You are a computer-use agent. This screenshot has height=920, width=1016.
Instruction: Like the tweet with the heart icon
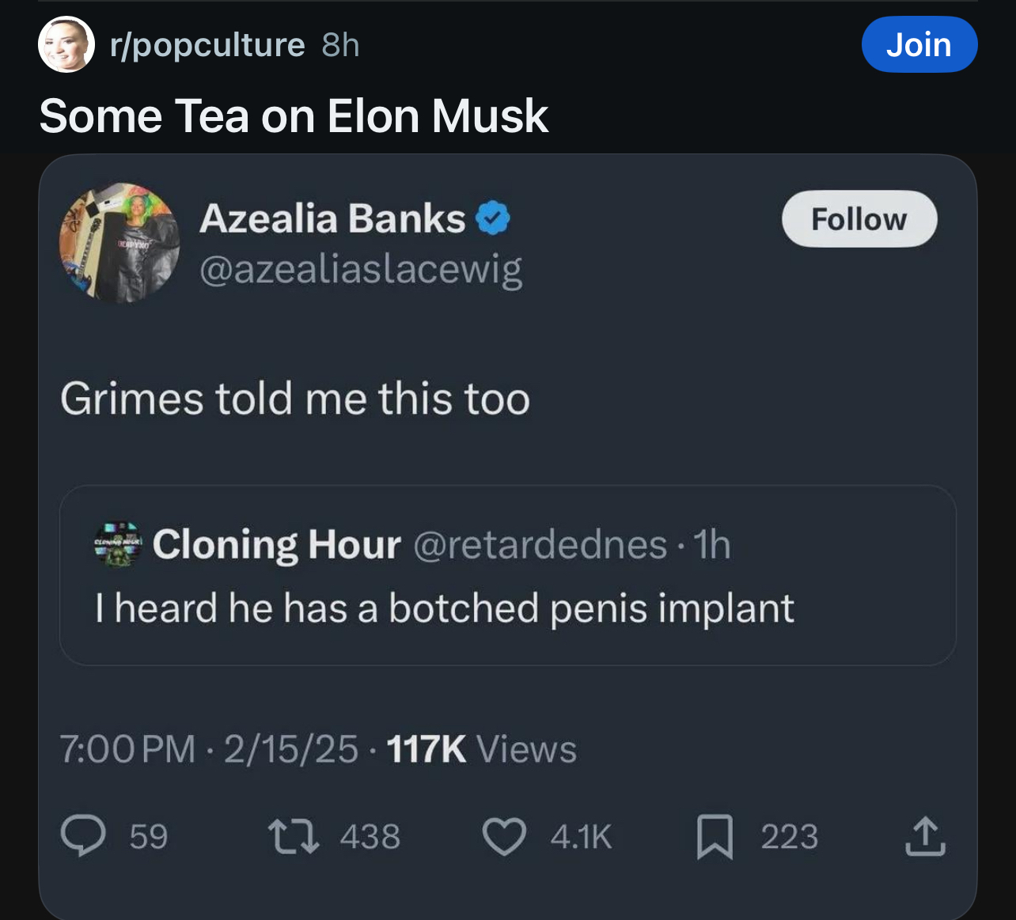504,837
